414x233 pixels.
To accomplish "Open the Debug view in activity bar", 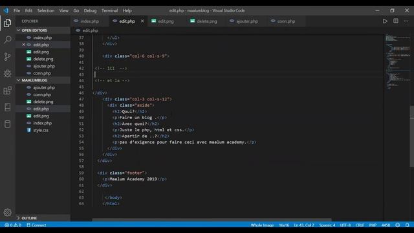I will click(x=7, y=73).
